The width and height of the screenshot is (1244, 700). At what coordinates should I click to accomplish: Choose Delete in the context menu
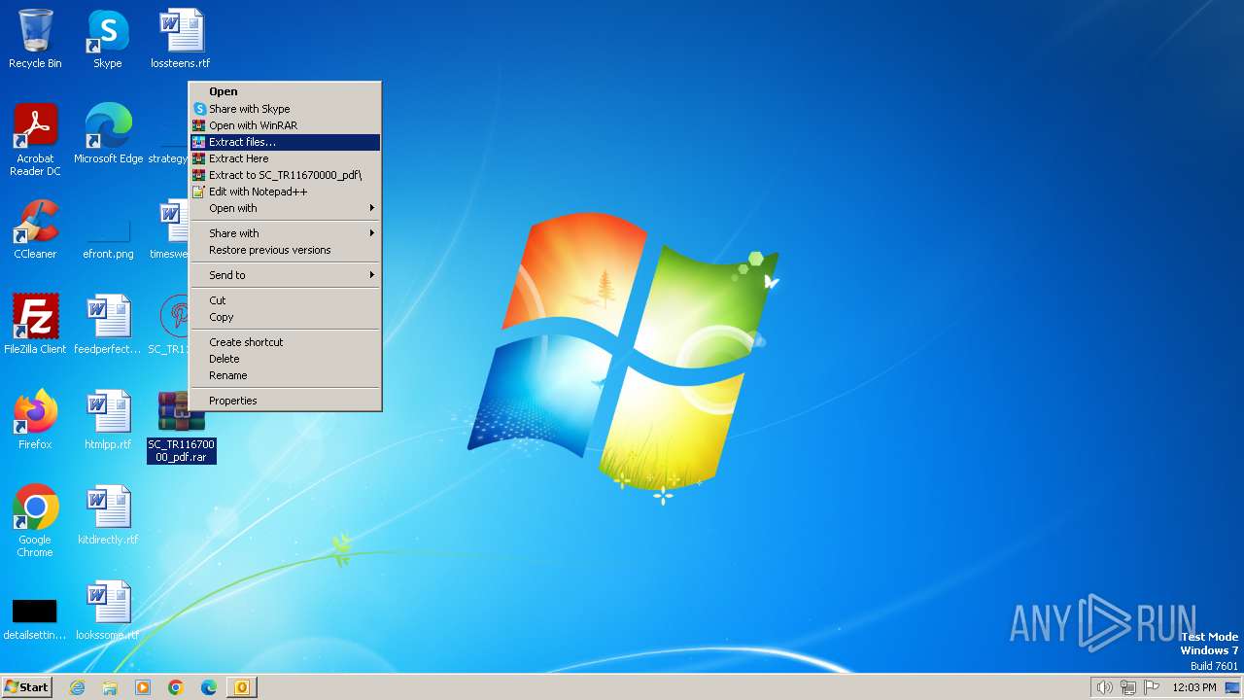pos(285,359)
